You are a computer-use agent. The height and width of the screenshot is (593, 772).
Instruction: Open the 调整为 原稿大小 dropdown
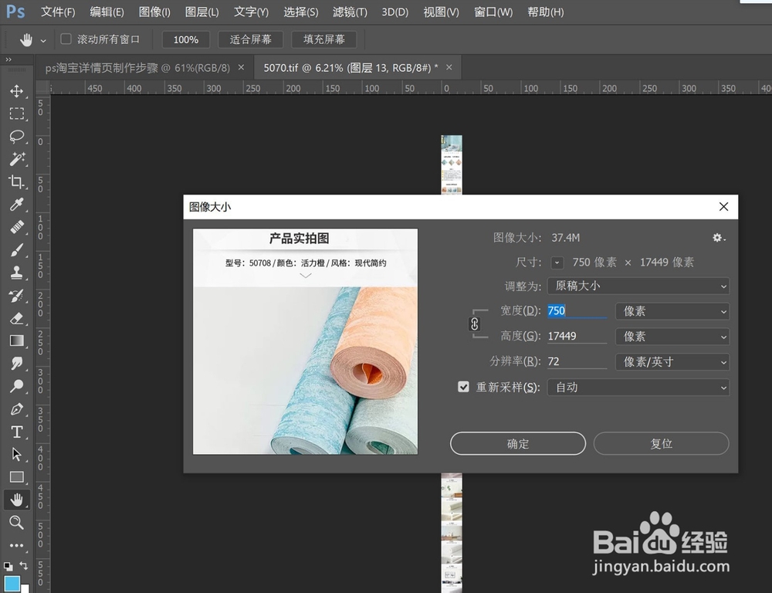pyautogui.click(x=638, y=286)
